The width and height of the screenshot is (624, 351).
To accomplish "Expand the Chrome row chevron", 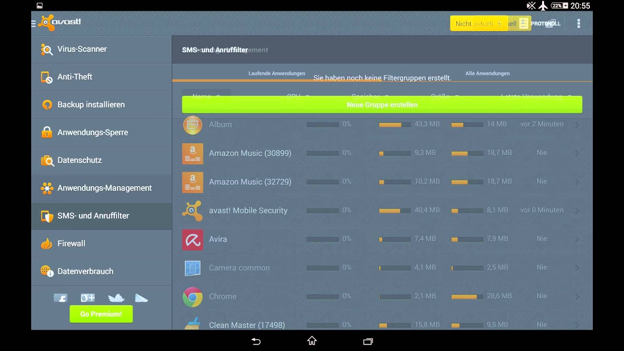I will [577, 296].
